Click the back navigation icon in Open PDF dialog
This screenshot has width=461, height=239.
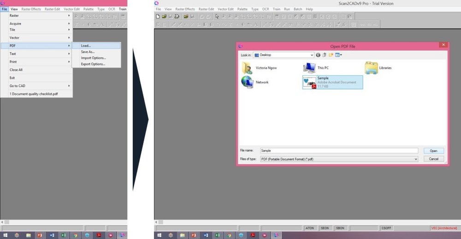click(x=318, y=55)
